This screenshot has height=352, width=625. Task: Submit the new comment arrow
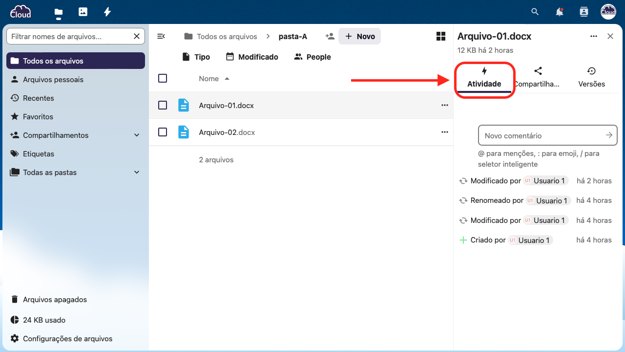(x=609, y=135)
